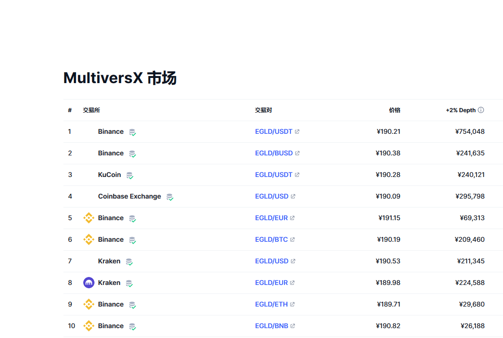This screenshot has height=338, width=503.
Task: Open the EGLD/ETH trading pair link
Action: pos(271,304)
